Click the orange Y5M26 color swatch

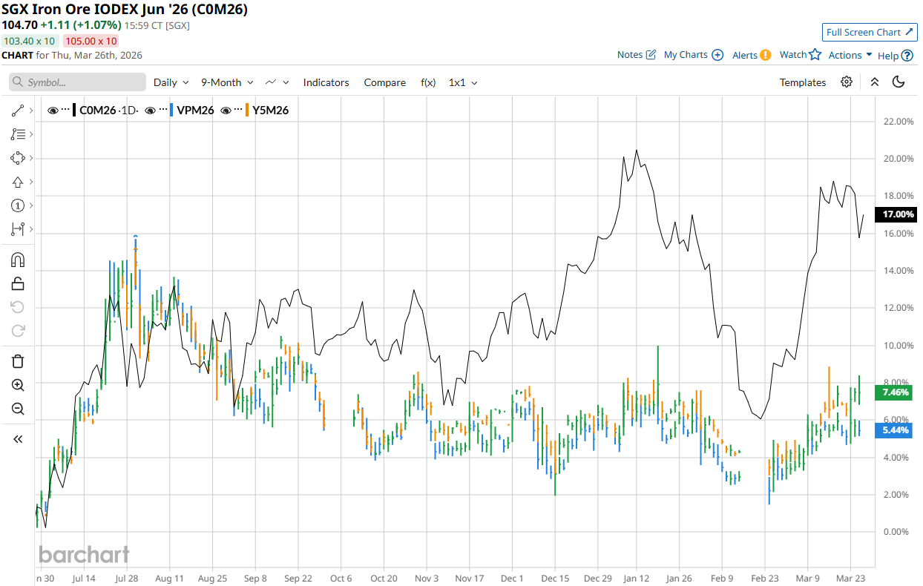246,111
